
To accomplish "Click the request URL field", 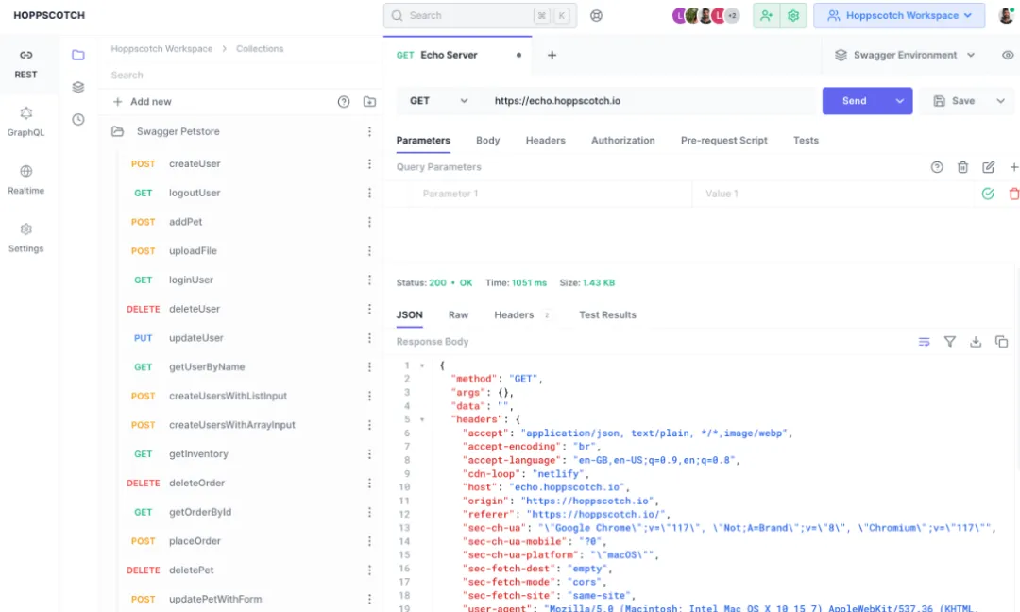I will pyautogui.click(x=651, y=101).
